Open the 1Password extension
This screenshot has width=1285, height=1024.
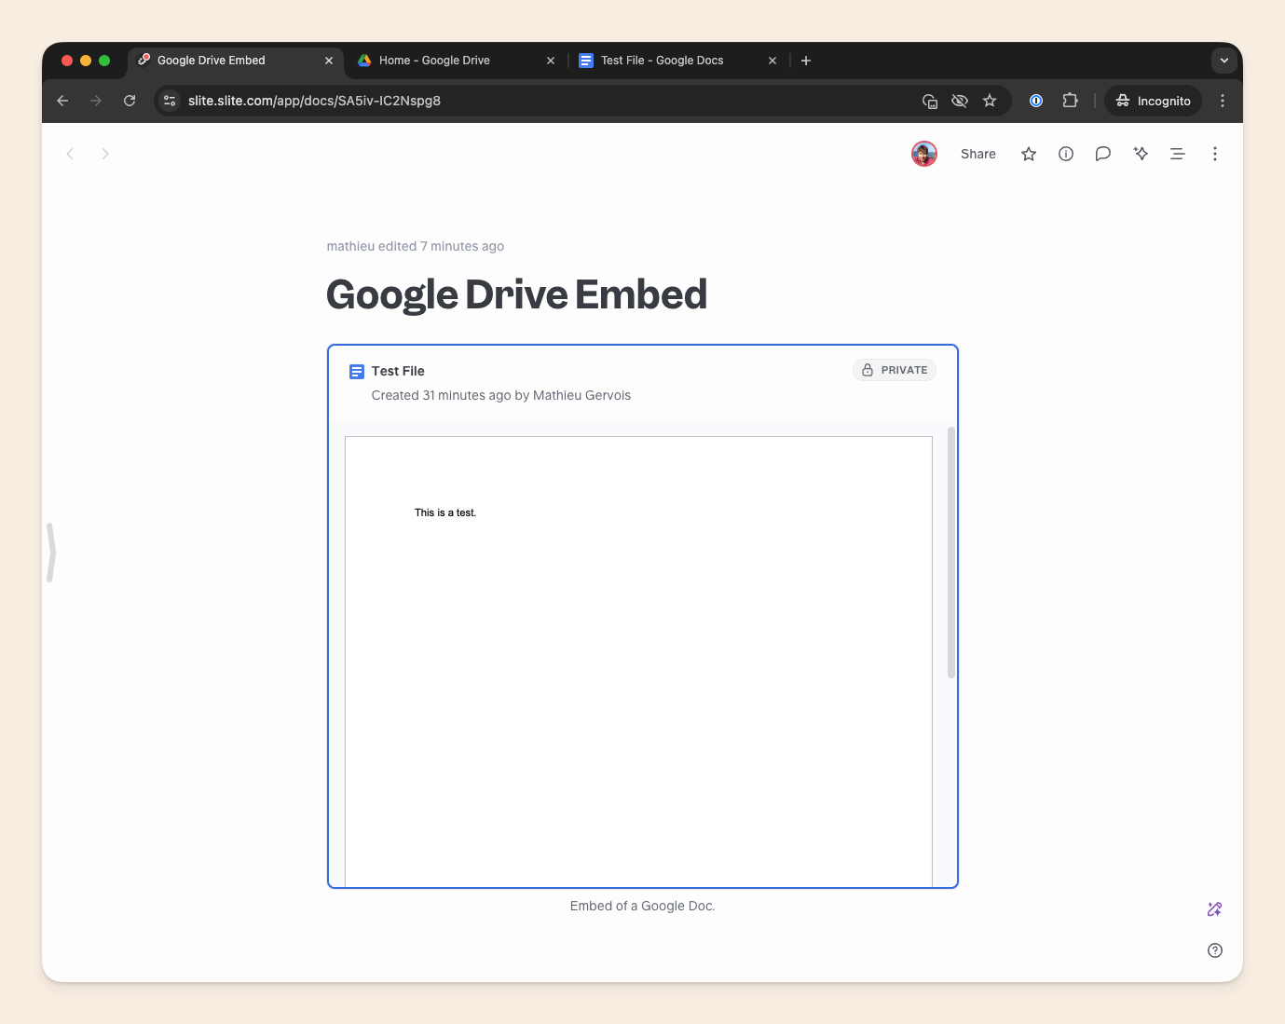(1036, 101)
